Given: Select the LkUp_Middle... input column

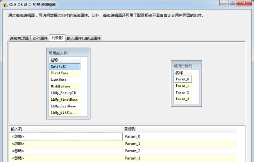Looking at the screenshot, I should click(x=64, y=113).
